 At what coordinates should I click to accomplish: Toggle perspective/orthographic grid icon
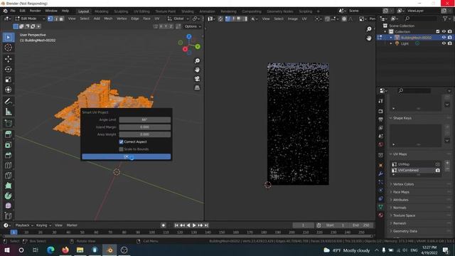pos(197,87)
